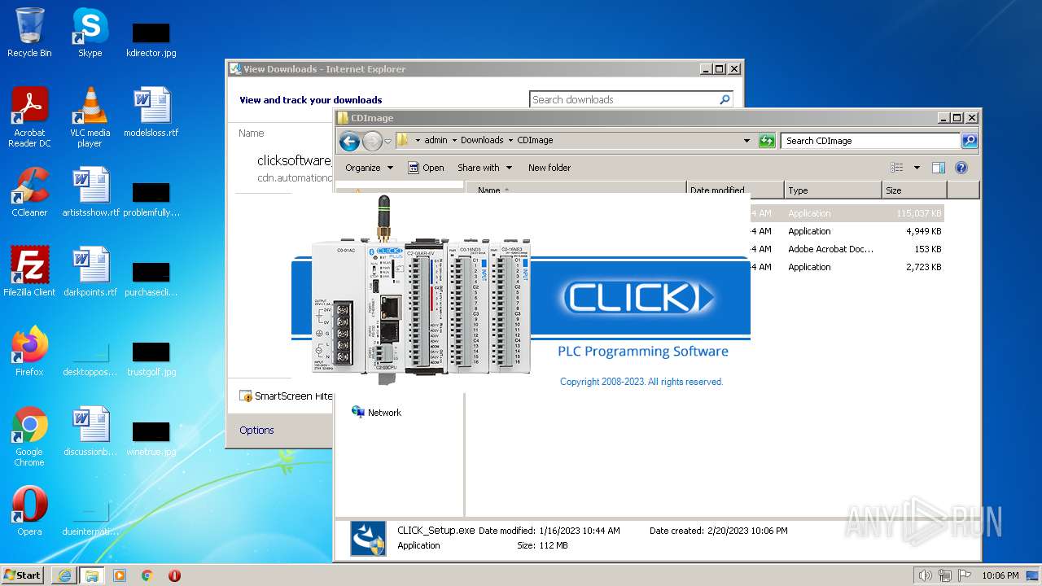Open the media player taskbar icon

pos(120,575)
